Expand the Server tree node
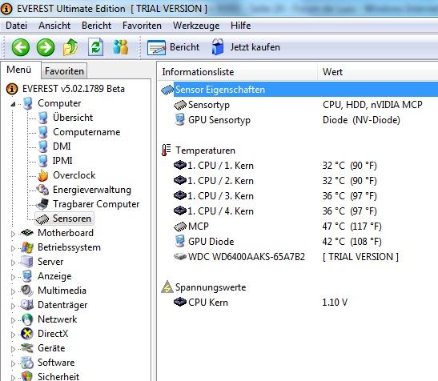Viewport: 438px width, 381px height. pyautogui.click(x=13, y=263)
